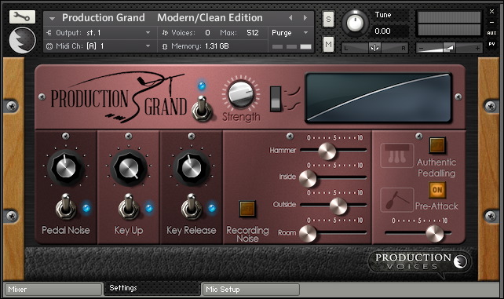Enable the Recording Noise button
The width and height of the screenshot is (504, 299).
pyautogui.click(x=247, y=209)
